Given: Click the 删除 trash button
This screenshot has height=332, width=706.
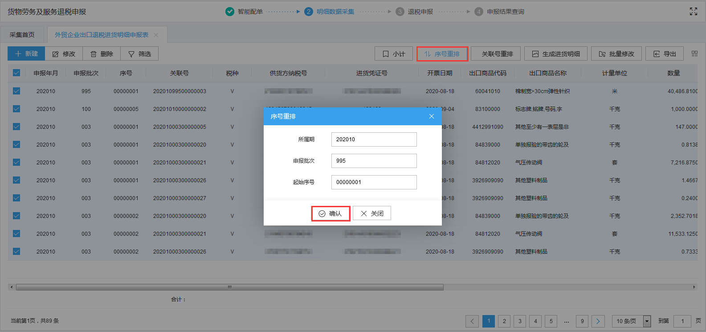Looking at the screenshot, I should click(x=102, y=53).
